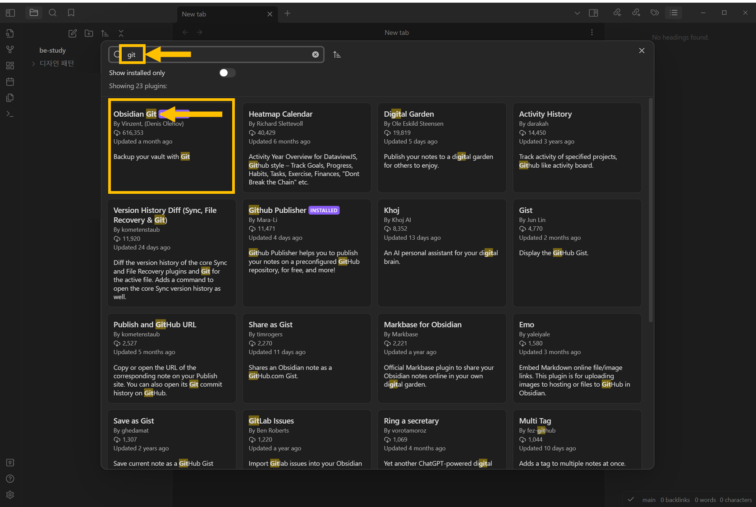The width and height of the screenshot is (756, 507).
Task: Open command palette terminal icon
Action: (10, 114)
